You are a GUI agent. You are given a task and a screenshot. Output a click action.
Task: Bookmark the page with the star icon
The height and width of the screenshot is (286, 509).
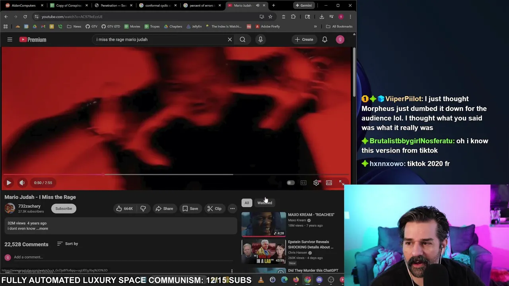(x=270, y=17)
